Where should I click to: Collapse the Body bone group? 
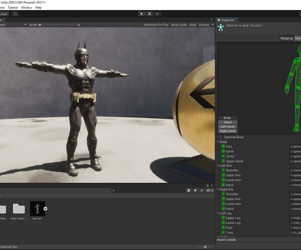pyautogui.click(x=218, y=141)
